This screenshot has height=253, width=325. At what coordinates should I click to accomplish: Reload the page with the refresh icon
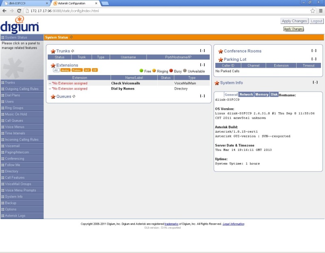19,11
